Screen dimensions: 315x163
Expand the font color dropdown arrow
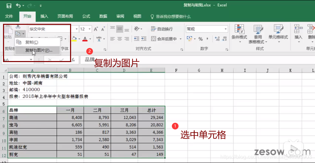[90, 39]
